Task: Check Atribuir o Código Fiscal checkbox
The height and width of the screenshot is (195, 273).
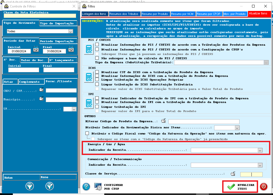Action: (87, 133)
